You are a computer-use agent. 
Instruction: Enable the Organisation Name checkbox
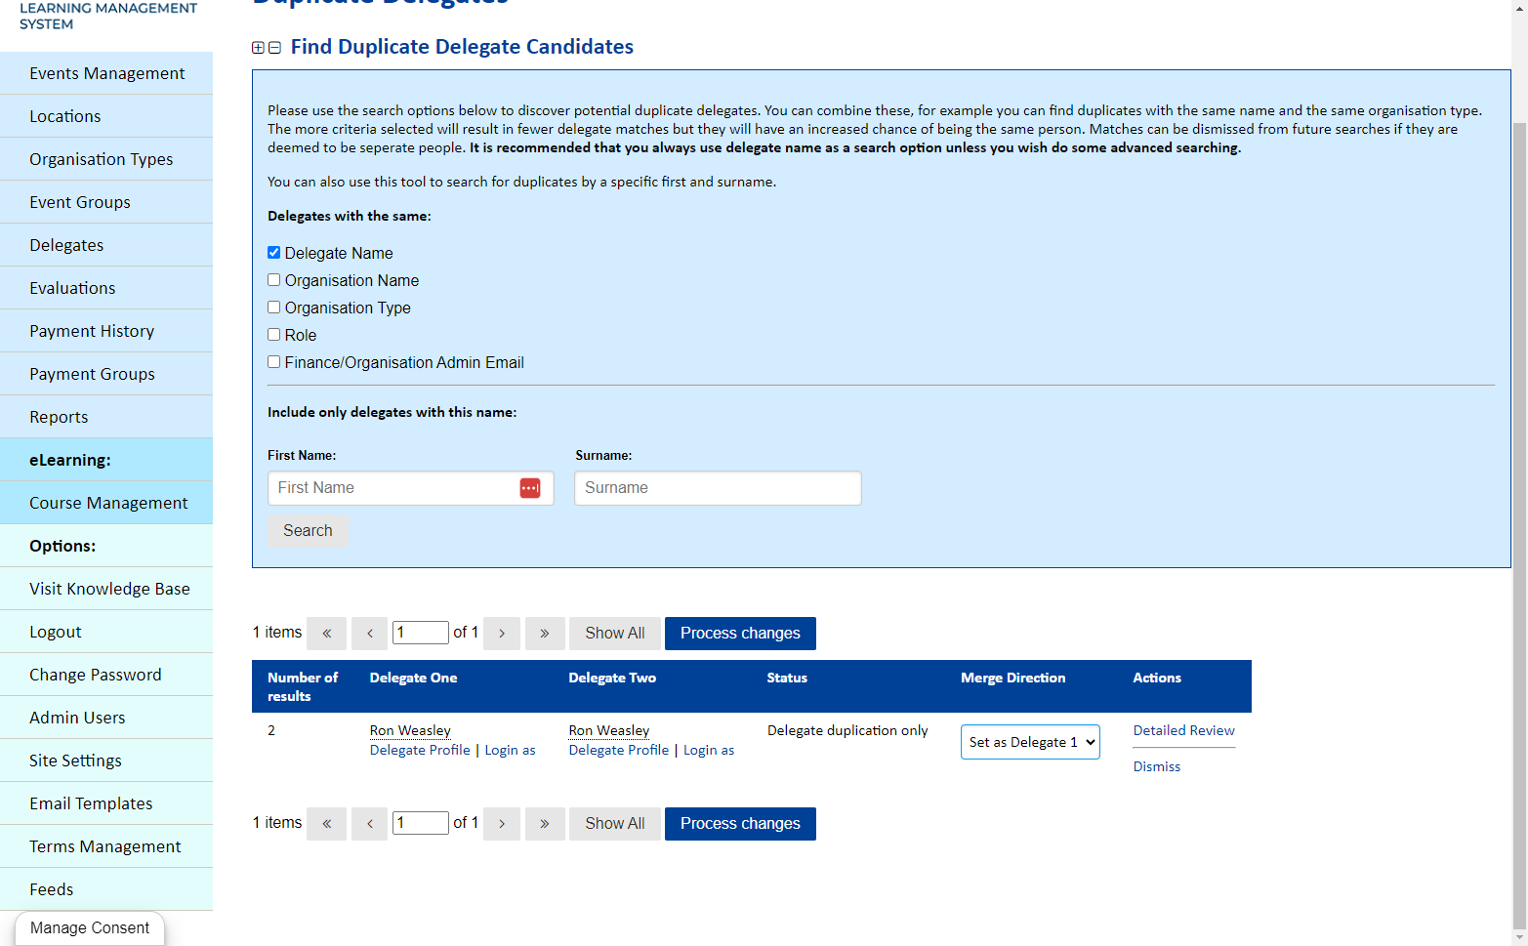coord(274,280)
